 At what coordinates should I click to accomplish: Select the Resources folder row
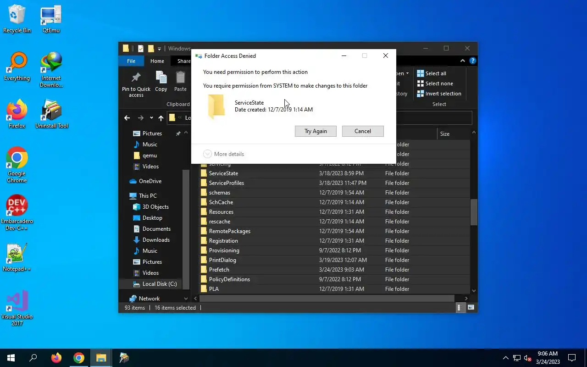click(335, 212)
